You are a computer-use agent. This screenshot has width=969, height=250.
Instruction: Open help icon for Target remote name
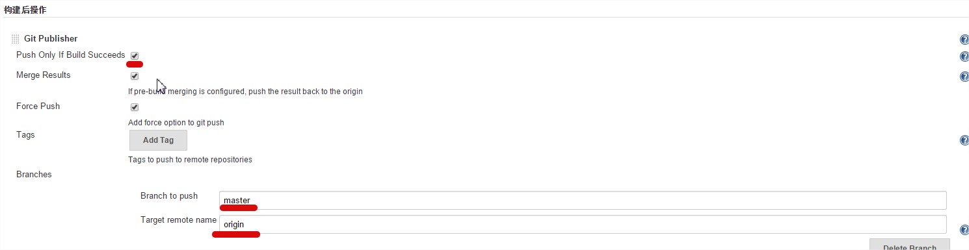click(x=964, y=229)
